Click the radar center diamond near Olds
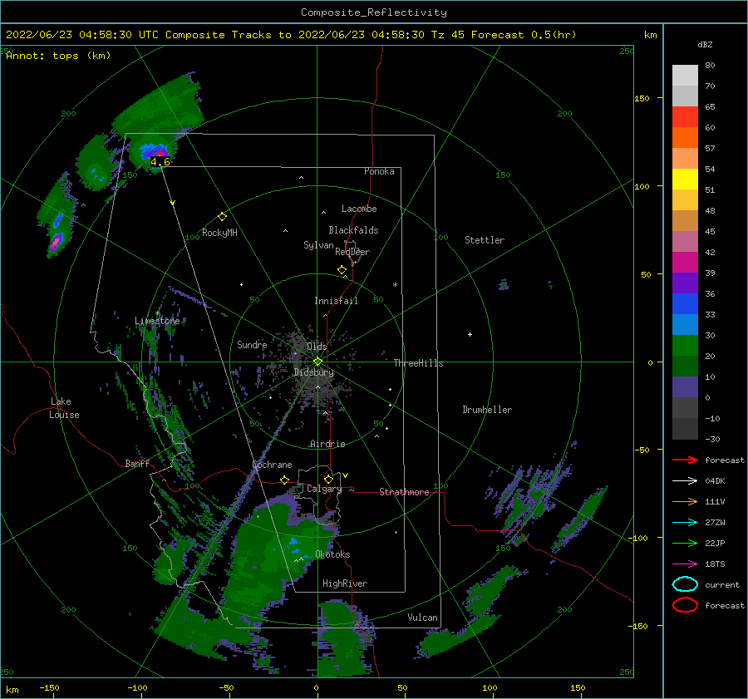This screenshot has width=748, height=699. (x=317, y=362)
